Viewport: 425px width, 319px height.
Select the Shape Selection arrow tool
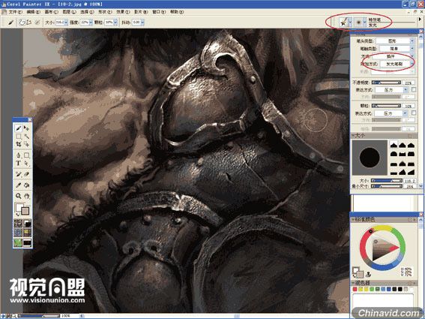tap(26, 163)
